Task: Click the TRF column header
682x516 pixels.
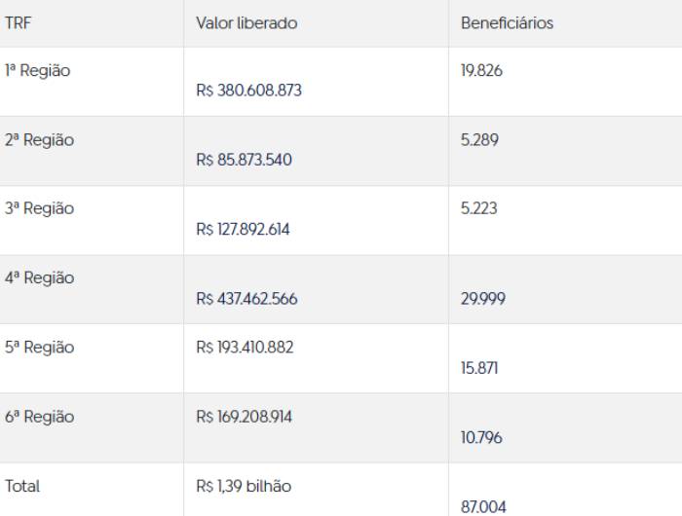Action: [x=18, y=23]
